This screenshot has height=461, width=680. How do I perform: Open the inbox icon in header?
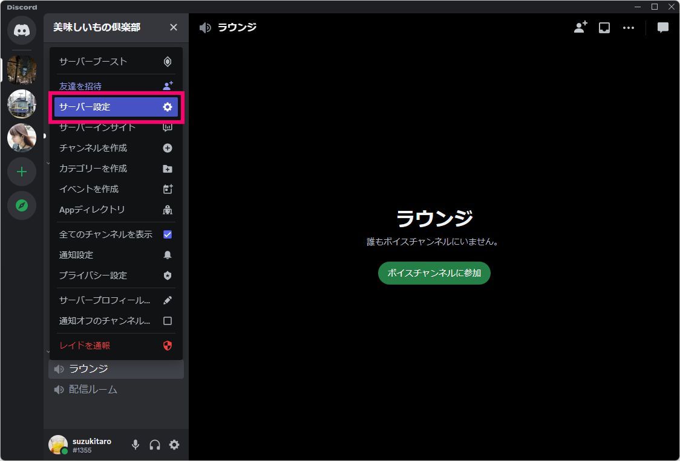coord(604,28)
